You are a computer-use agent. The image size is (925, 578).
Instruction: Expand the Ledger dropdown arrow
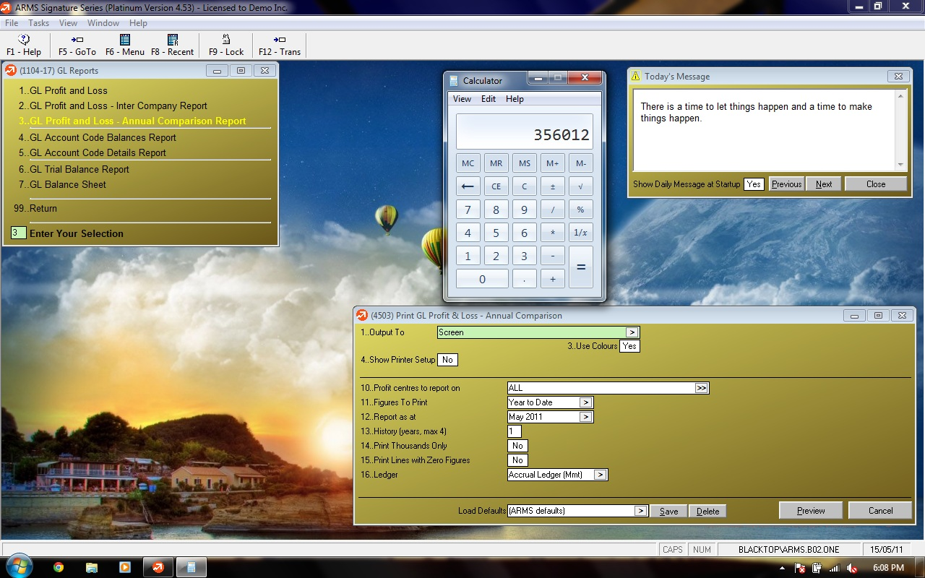coord(600,475)
